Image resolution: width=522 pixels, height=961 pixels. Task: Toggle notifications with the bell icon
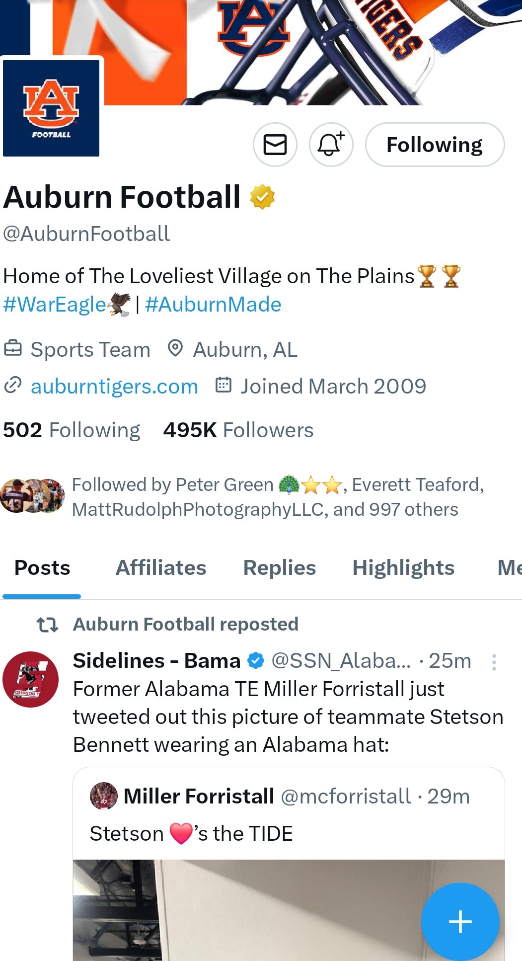330,145
